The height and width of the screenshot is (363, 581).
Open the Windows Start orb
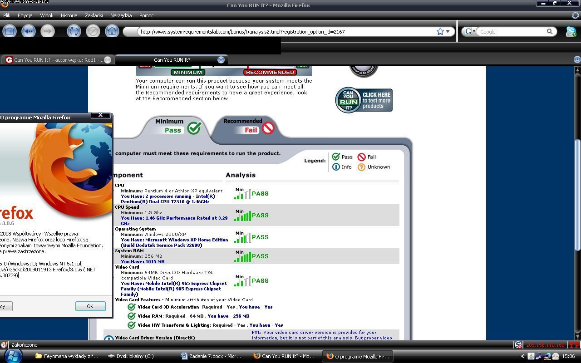[x=13, y=356]
